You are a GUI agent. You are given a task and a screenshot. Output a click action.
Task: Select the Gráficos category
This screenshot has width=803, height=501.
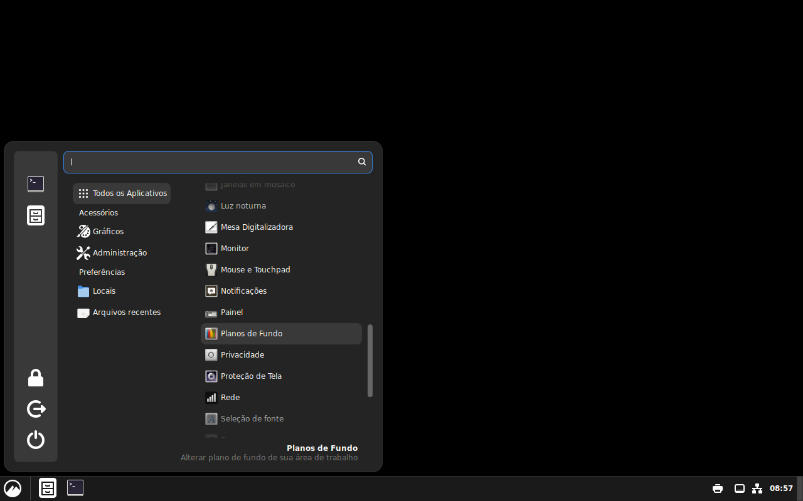[108, 232]
